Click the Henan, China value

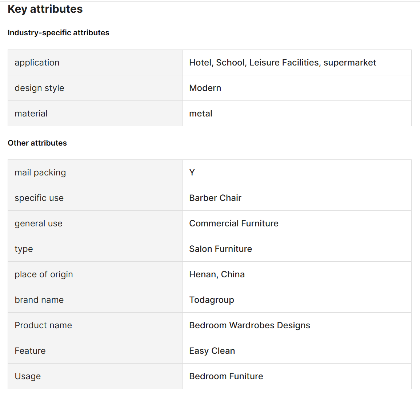[x=217, y=274]
